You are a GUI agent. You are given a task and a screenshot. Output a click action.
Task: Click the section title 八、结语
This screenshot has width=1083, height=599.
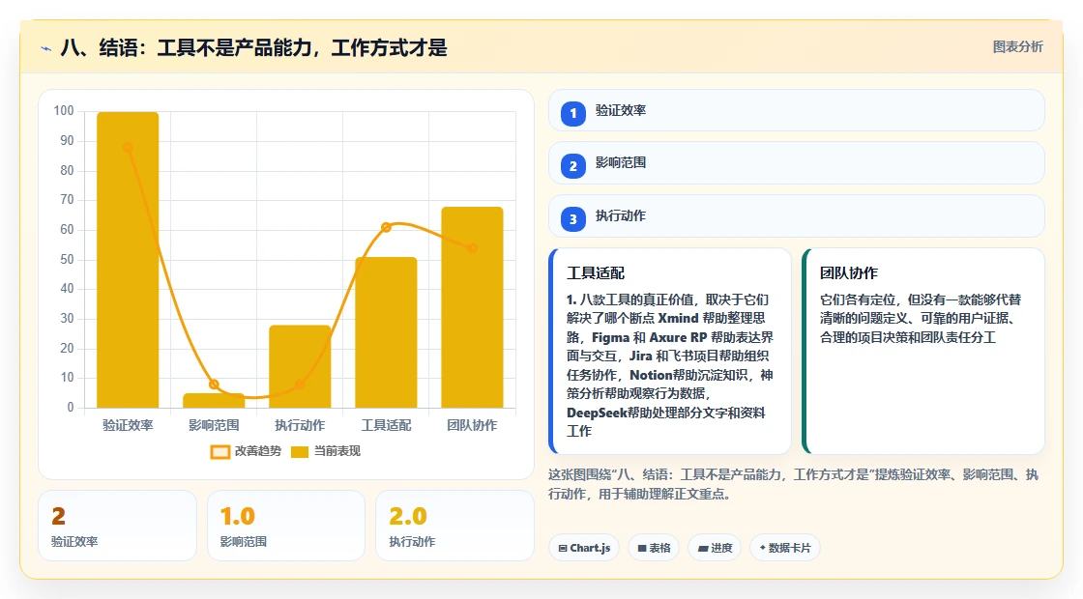click(x=254, y=47)
